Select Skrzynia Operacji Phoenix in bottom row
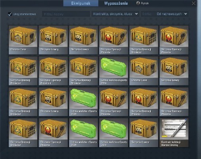This screenshot has width=201, height=159. pyautogui.click(x=53, y=132)
